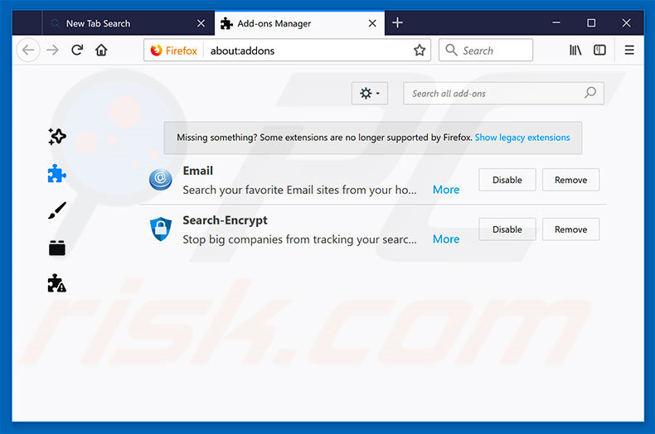Disable the Search-Encrypt extension
Viewport: 655px width, 434px height.
[x=507, y=229]
